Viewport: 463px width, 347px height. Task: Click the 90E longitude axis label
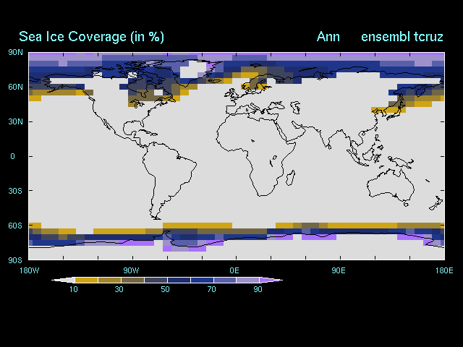(x=338, y=270)
